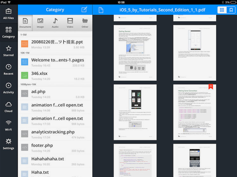Open the Settings gear

point(8,144)
